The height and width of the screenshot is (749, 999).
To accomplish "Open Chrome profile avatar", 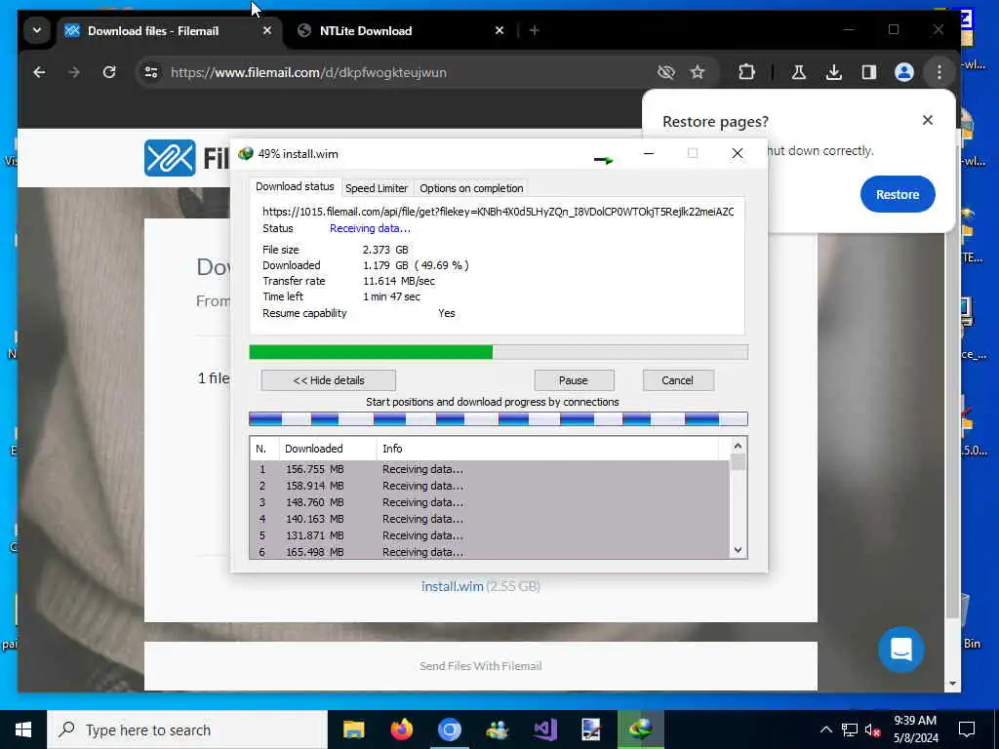I will coord(904,72).
